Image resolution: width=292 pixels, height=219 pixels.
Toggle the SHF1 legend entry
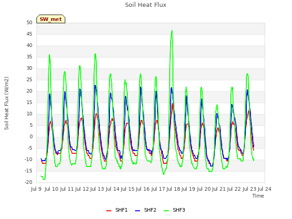coord(117,210)
